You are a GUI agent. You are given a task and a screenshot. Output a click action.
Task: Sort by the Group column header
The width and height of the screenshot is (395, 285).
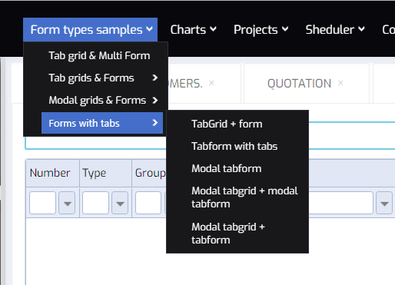pos(150,173)
